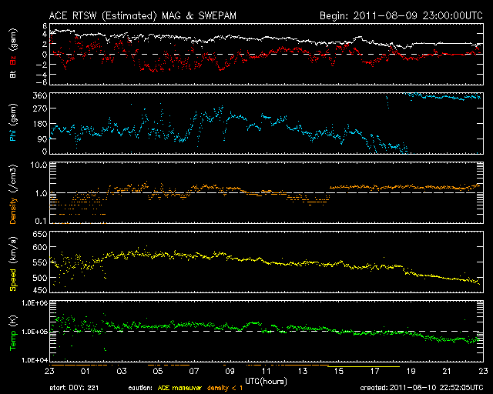
Task: Select the '1.0' tick on the Density axis
Action: pyautogui.click(x=41, y=193)
